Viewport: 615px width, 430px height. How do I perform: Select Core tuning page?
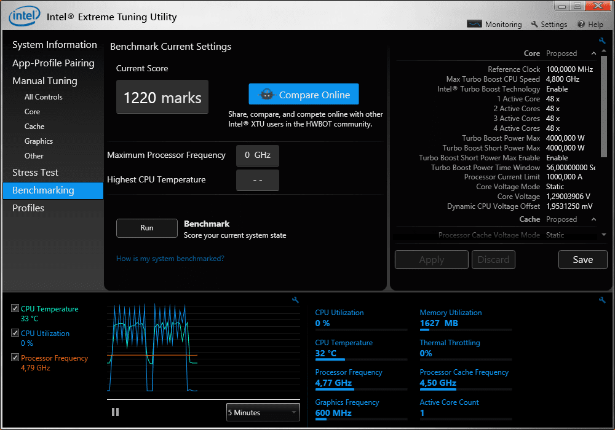click(32, 112)
